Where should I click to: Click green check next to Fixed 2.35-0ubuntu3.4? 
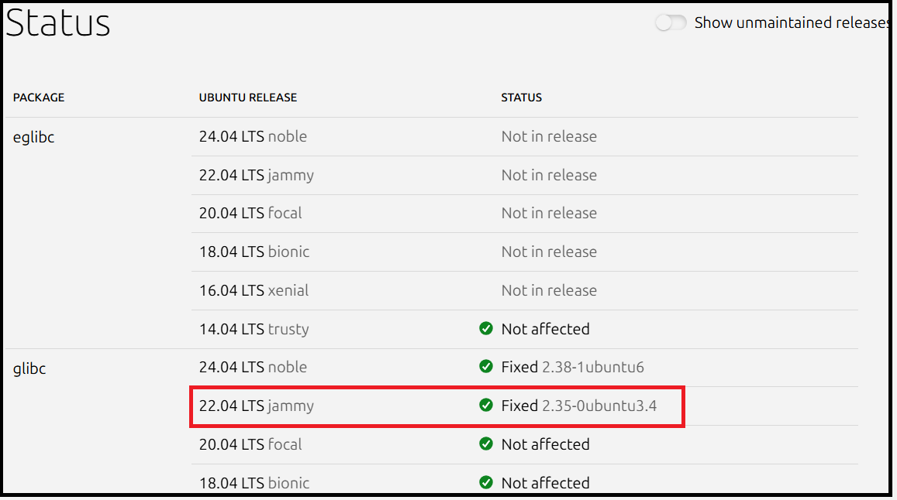coord(486,406)
